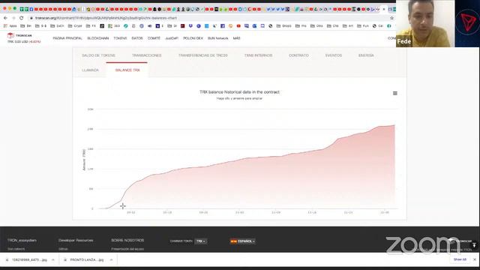Switch to the TRANSFERENCIAS DE TRC20 tab
480x270 pixels.
[203, 55]
